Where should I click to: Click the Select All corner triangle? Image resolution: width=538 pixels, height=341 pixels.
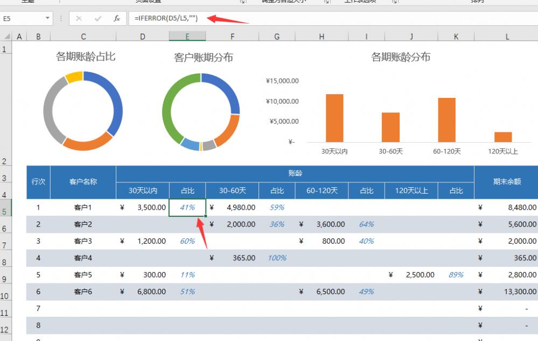6,36
